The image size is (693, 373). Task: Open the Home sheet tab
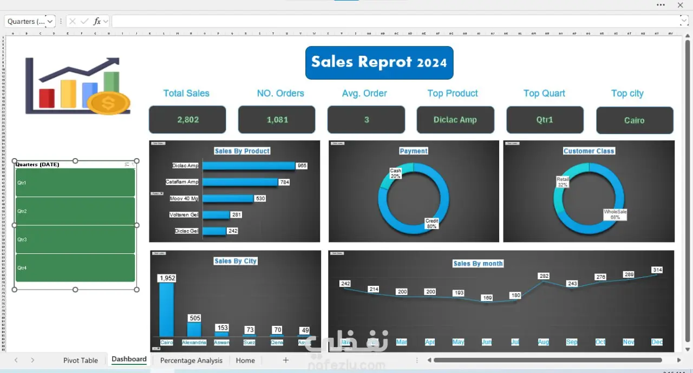pos(245,360)
